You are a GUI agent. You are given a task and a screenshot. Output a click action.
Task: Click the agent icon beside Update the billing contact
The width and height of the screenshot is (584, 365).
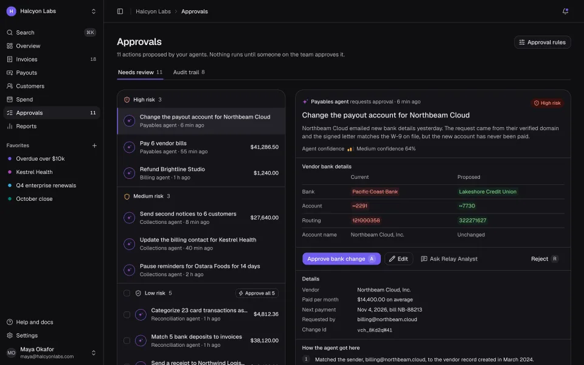click(129, 244)
